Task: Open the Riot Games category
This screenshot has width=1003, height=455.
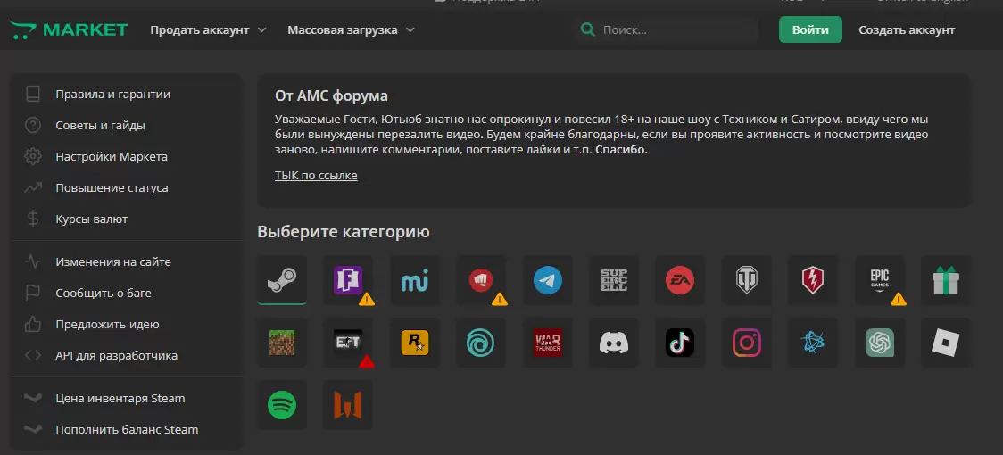Action: [481, 279]
